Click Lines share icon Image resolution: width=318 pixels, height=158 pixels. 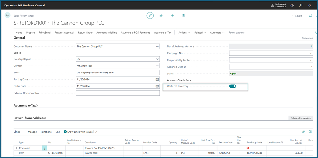[303, 132]
